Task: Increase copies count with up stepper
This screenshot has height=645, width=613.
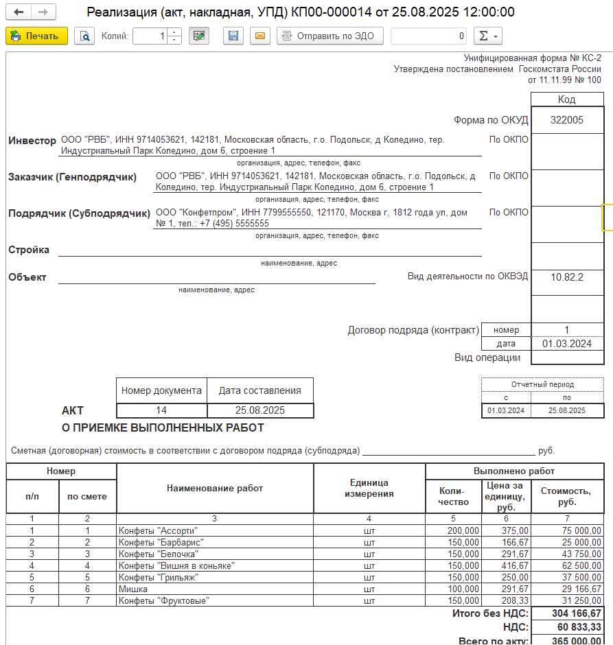Action: (x=174, y=32)
